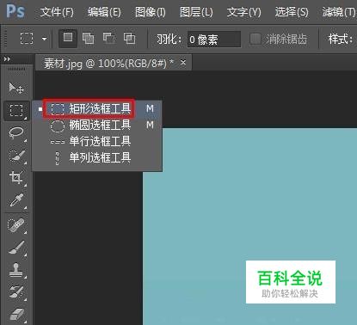Choose 单列选框工具 from flyout
357x325 pixels.
click(97, 157)
